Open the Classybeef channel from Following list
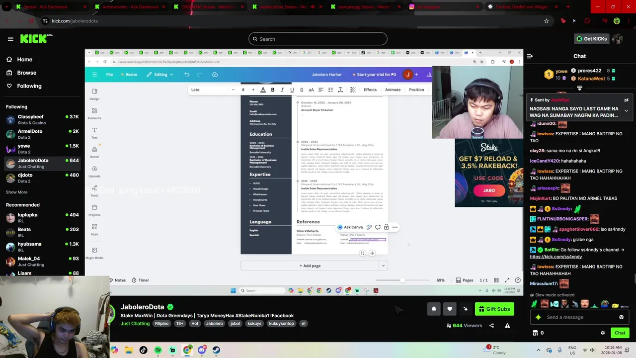Viewport: 636px width, 358px height. 42,119
